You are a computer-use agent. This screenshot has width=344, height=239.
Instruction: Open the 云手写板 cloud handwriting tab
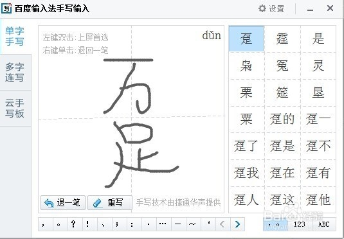[x=15, y=109]
